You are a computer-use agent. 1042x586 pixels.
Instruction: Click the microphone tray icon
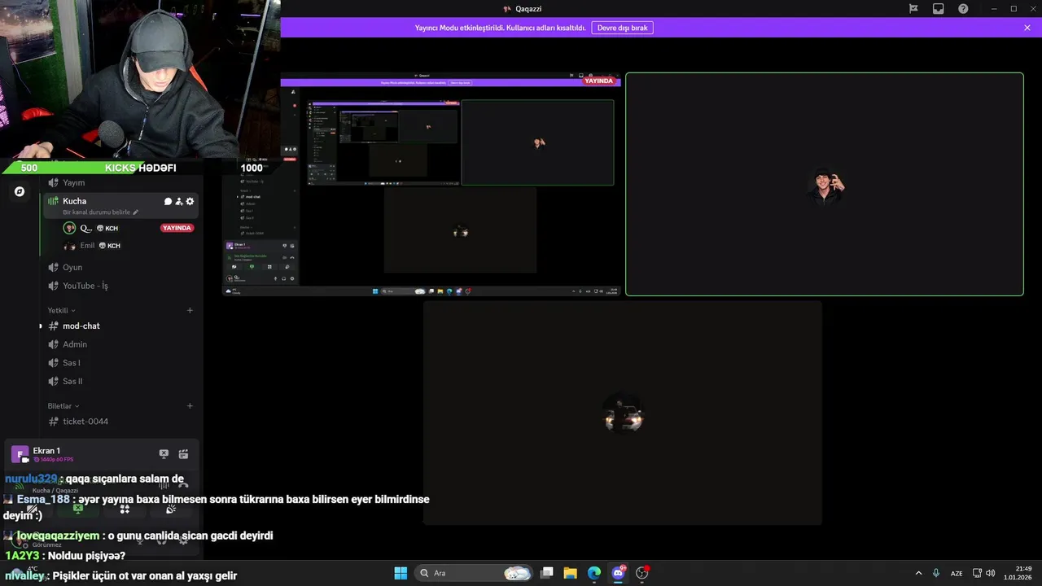click(x=937, y=573)
